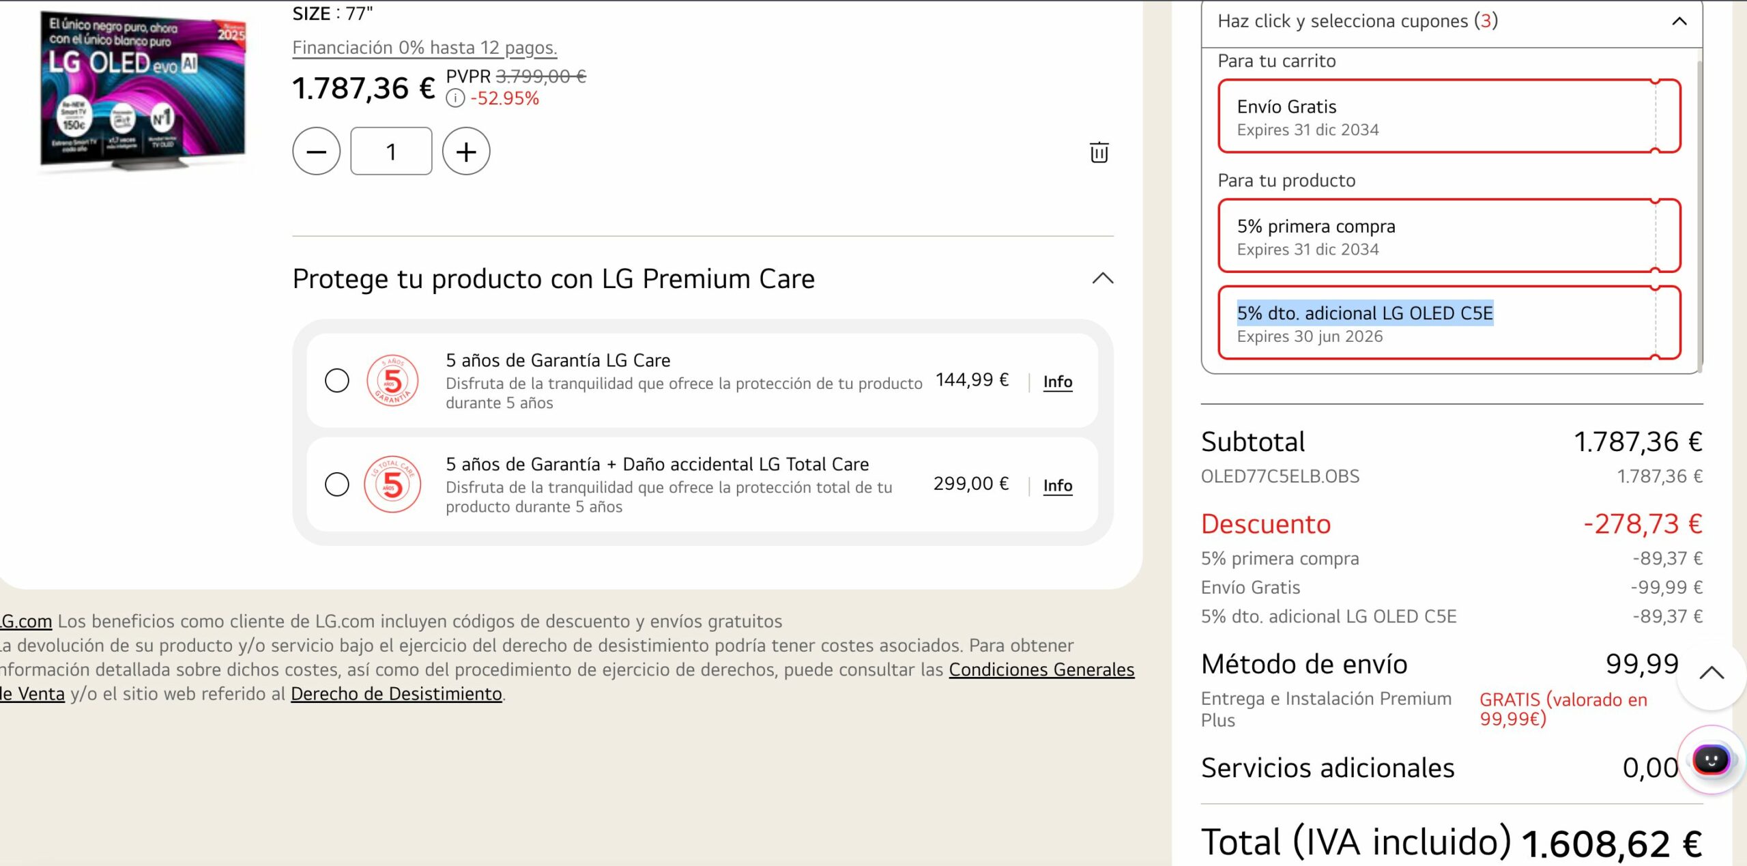The width and height of the screenshot is (1747, 866).
Task: Select 5 años de Garantía LG Care option
Action: tap(336, 380)
